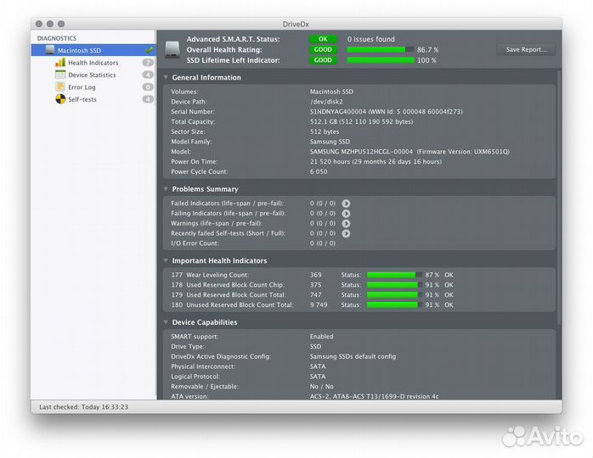The width and height of the screenshot is (593, 458).
Task: Click the Self-tests count badge
Action: [x=148, y=99]
